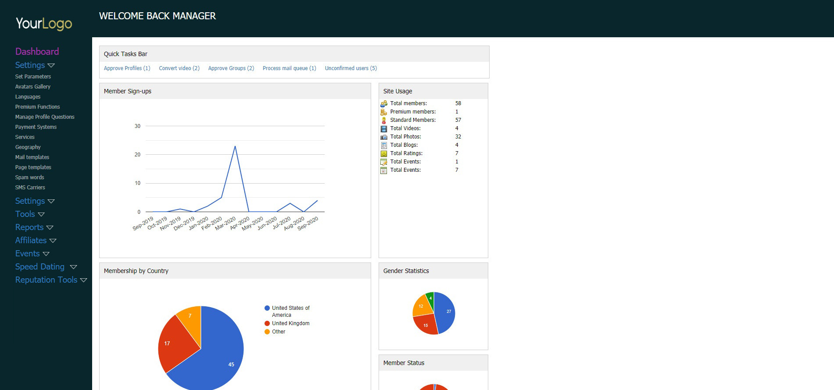The image size is (834, 390).
Task: Click the Total members value 58
Action: 458,103
